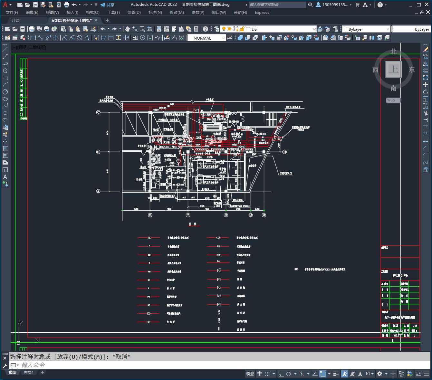Screen dimensions: 432x380
Task: Select the Rectangle draw tool
Action: click(x=5, y=78)
